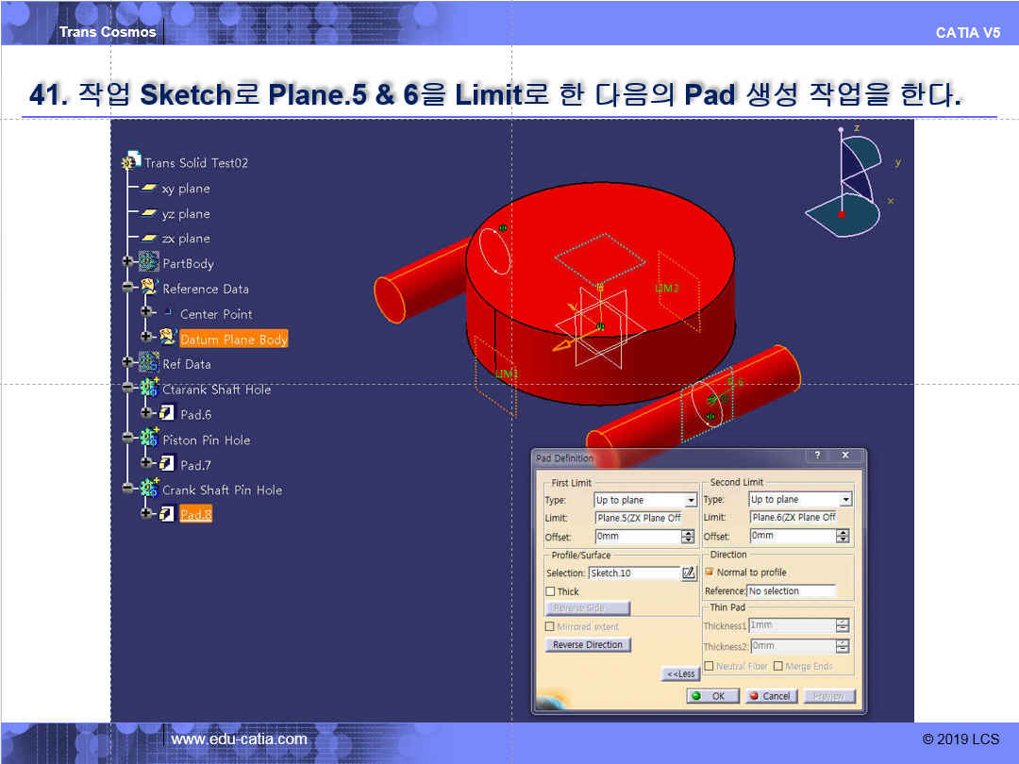Select the zx plane icon in tree

149,239
